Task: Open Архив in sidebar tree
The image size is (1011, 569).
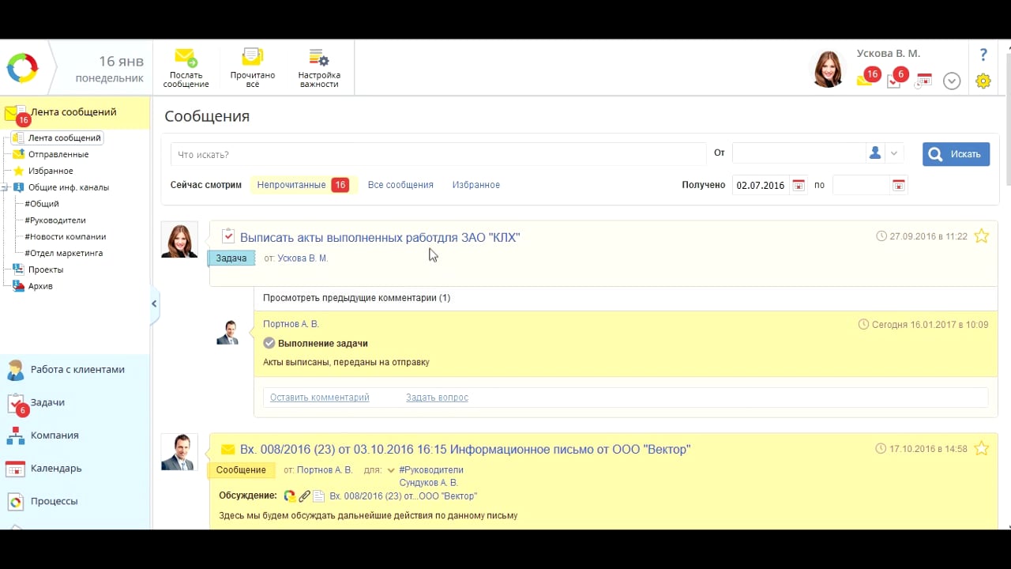Action: [40, 286]
